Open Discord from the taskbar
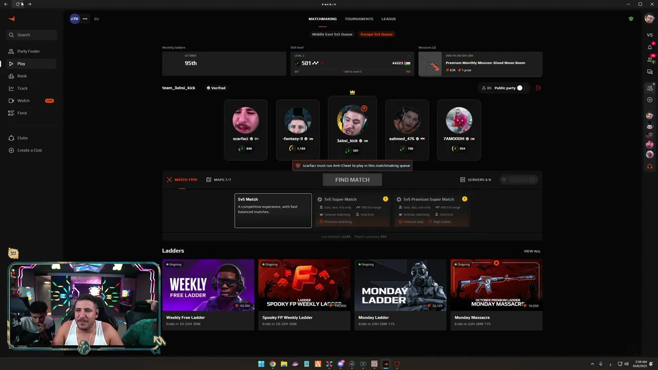The width and height of the screenshot is (658, 370). [x=340, y=364]
